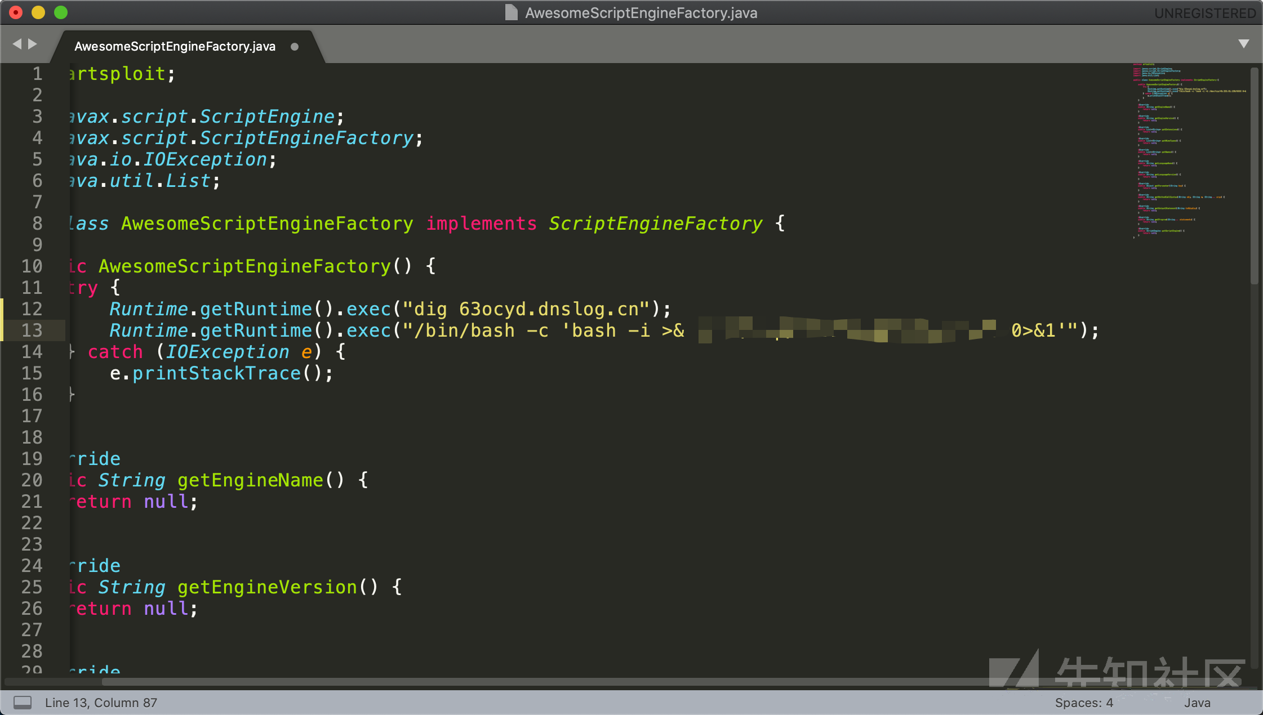
Task: Click the vertical scrollbar thumb
Action: tap(1254, 175)
